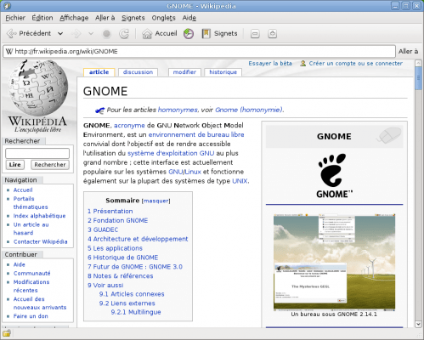Open the Gnome (homonymie) link
Viewport: 424px width, 340px height.
point(249,110)
